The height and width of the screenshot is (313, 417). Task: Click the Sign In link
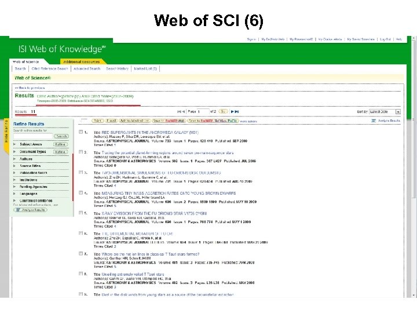click(251, 39)
